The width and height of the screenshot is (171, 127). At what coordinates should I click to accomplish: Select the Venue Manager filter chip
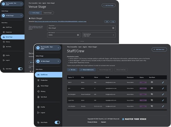click(x=105, y=70)
